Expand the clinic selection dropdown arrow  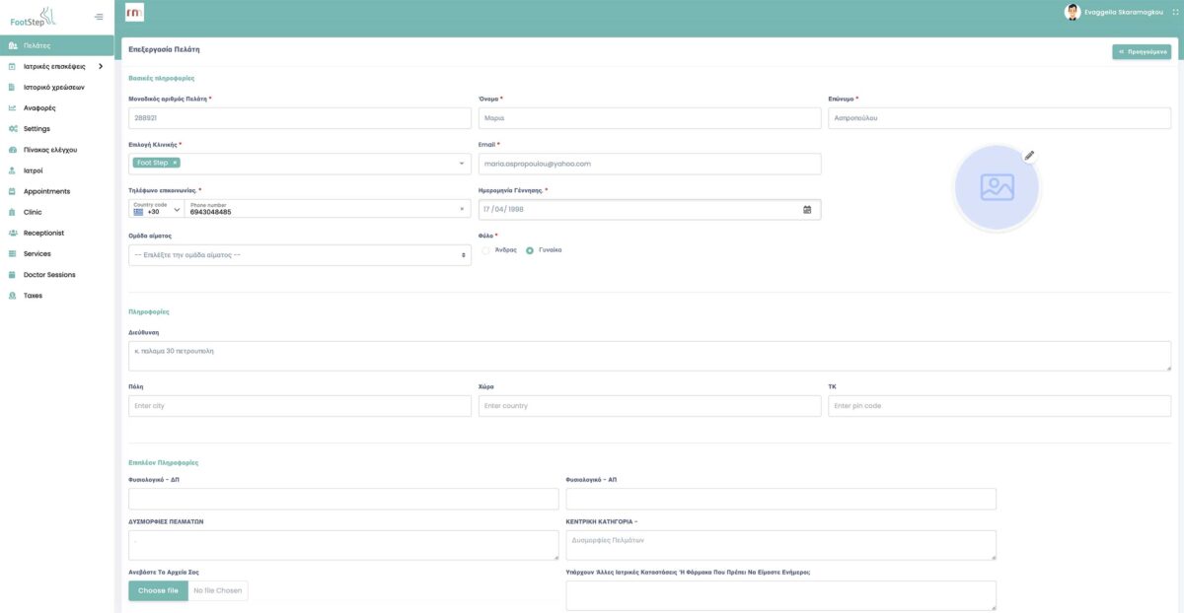point(462,164)
